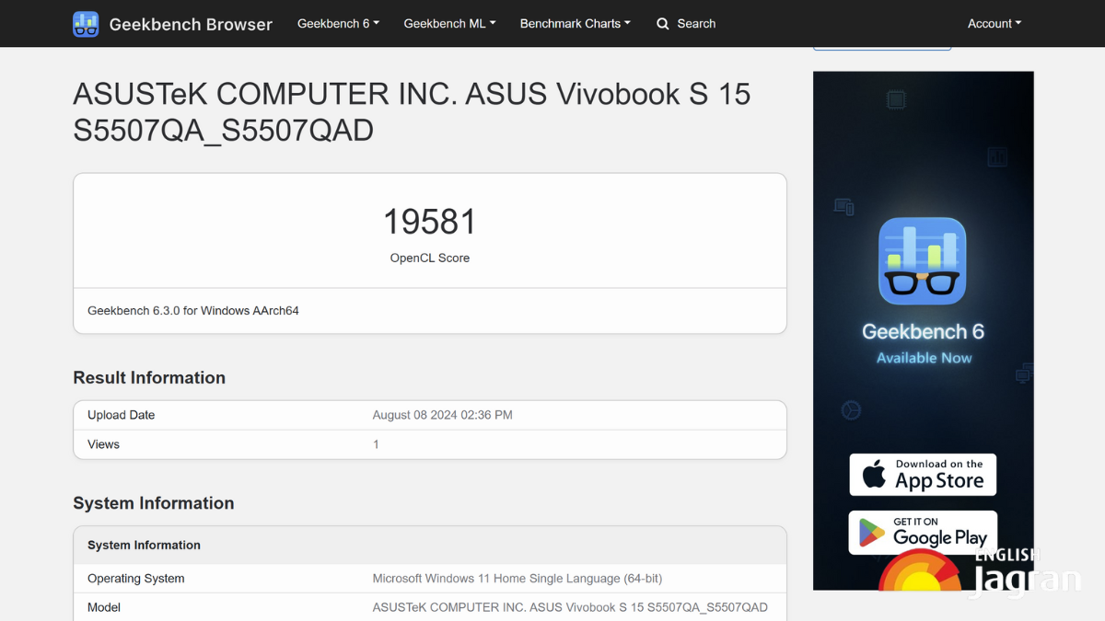Click the Geekbench 6 app icon in the ad
1105x621 pixels.
pos(923,260)
